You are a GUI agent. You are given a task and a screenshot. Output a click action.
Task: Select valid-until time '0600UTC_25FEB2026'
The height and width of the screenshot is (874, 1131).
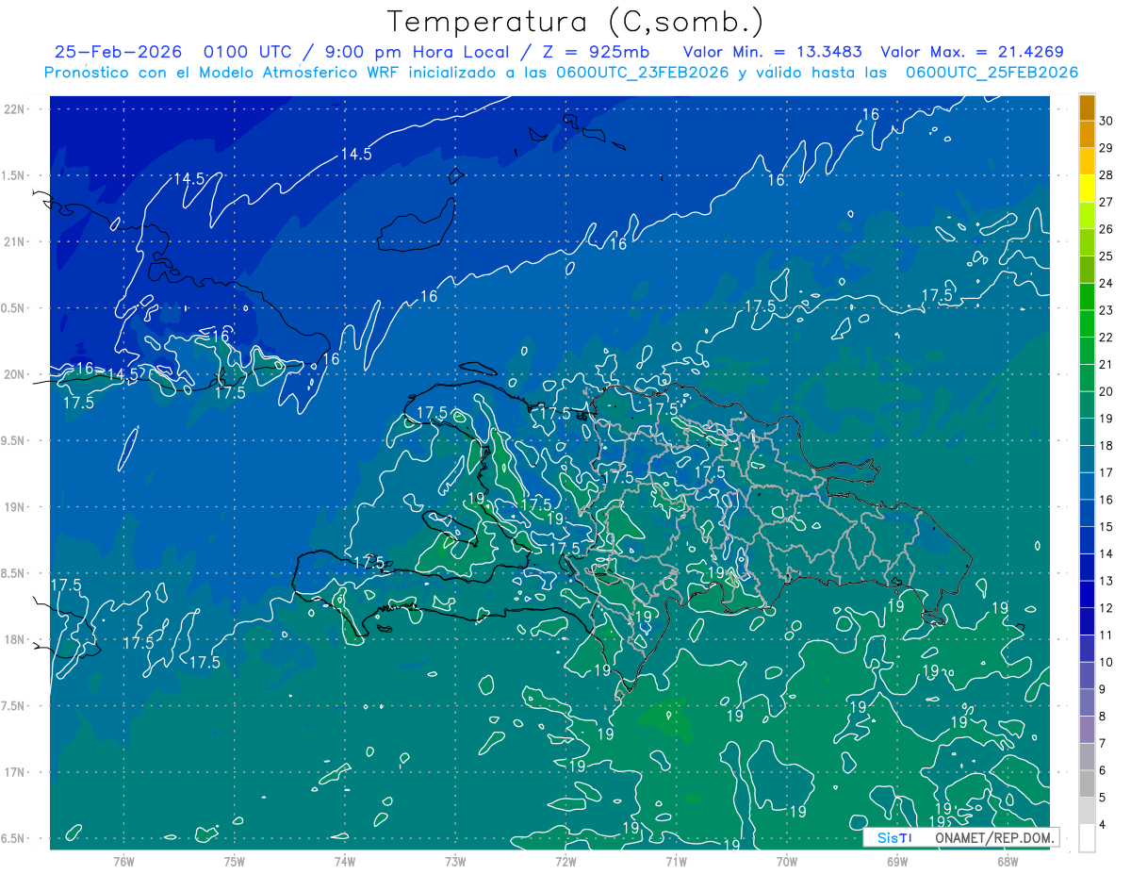coord(992,73)
